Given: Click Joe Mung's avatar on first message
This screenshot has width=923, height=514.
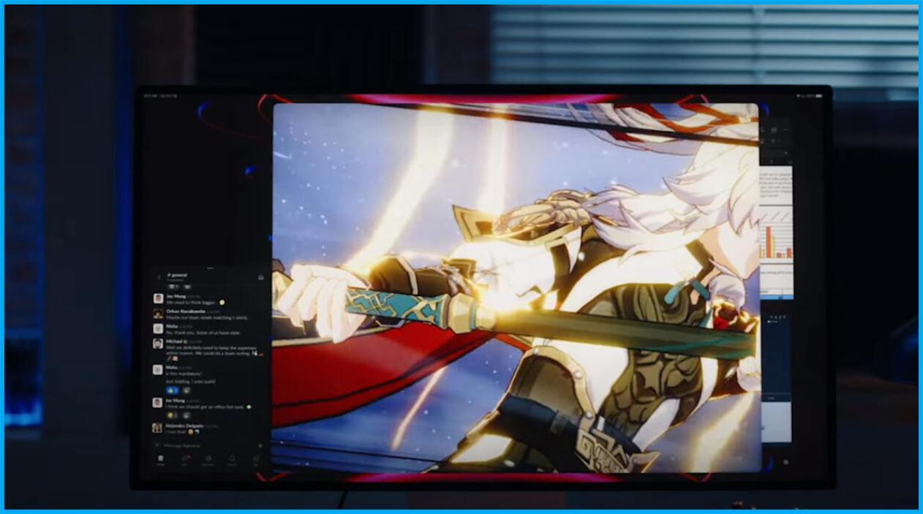Looking at the screenshot, I should click(x=158, y=299).
